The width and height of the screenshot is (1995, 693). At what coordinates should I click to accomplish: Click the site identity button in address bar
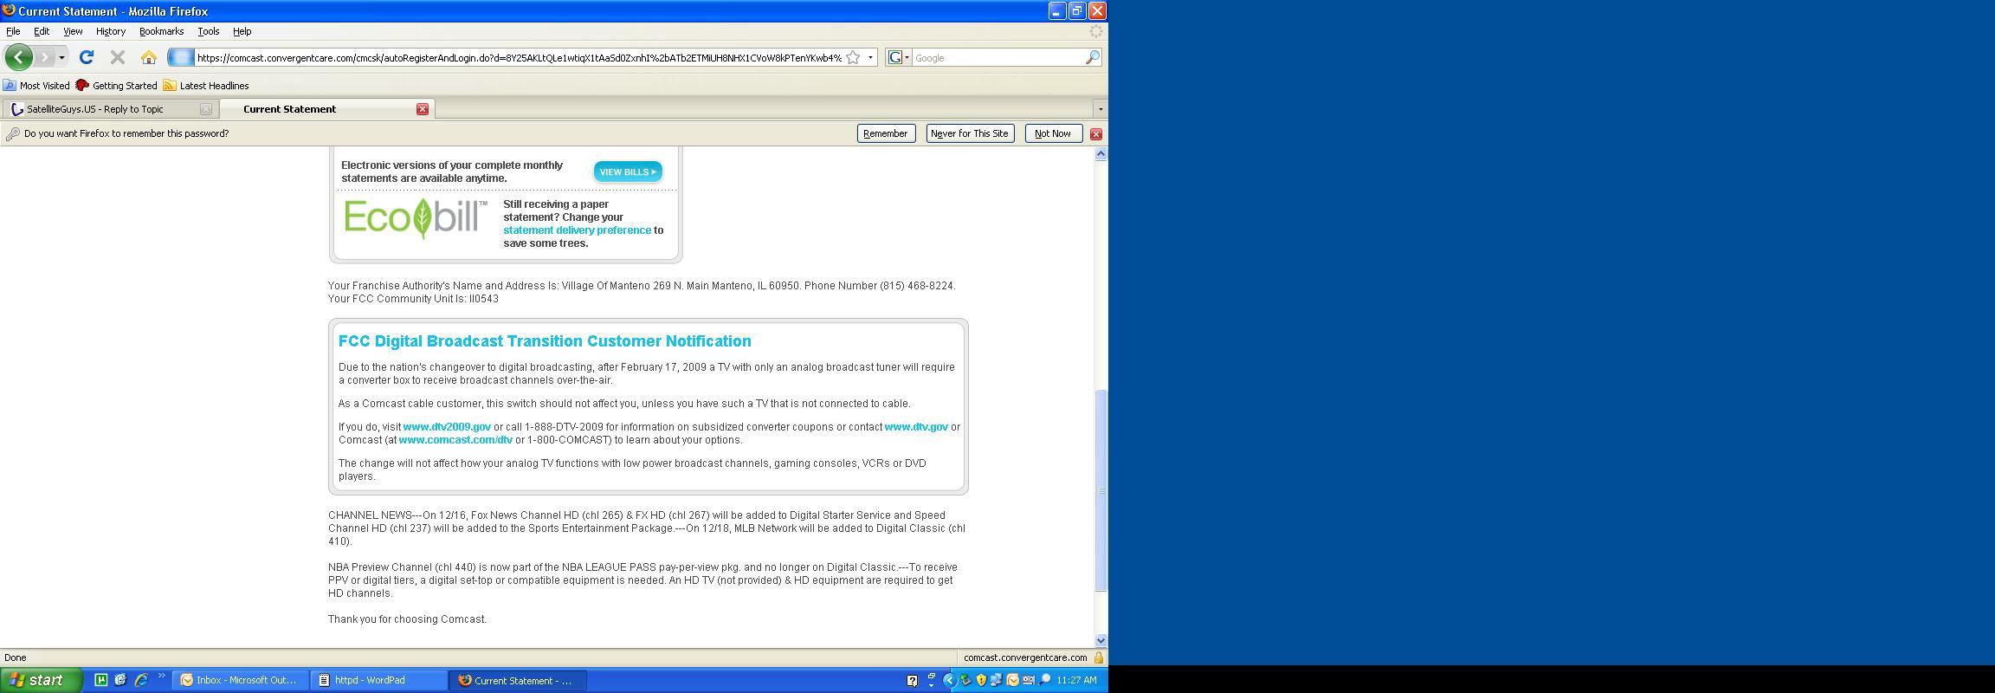[181, 57]
